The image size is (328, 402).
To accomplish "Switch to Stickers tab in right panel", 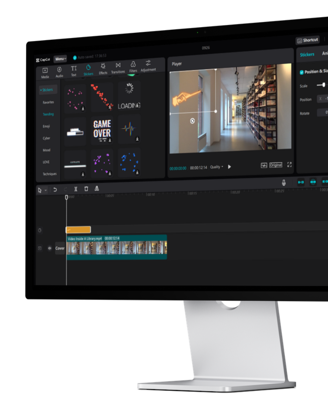I will coord(307,55).
